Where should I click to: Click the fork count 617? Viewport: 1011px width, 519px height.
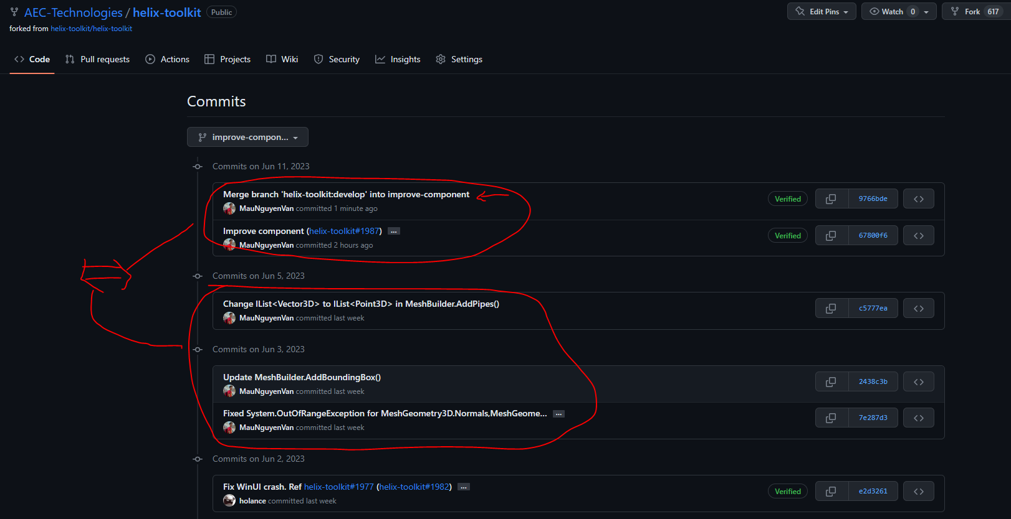pos(993,12)
